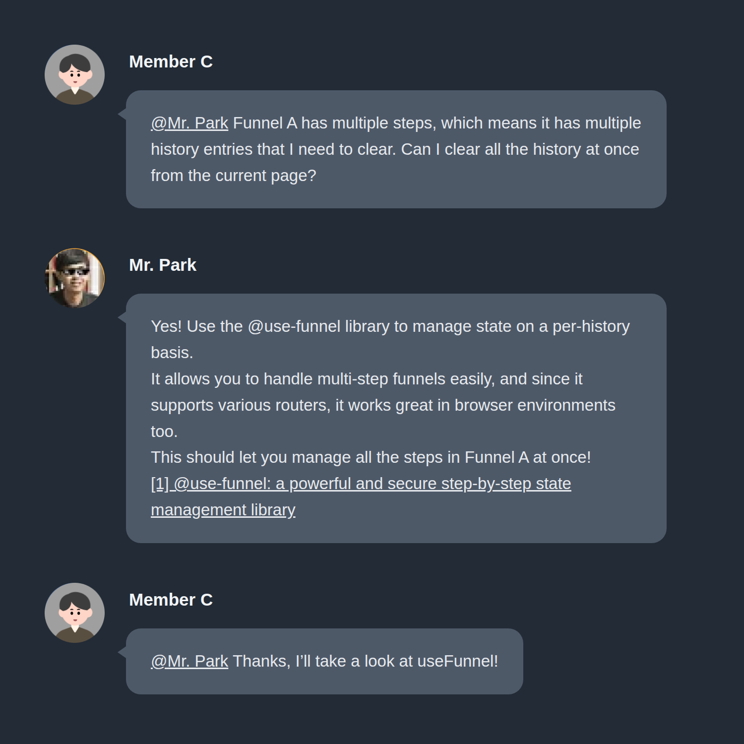This screenshot has height=744, width=744.
Task: Click Member C's avatar on first message
Action: pos(74,75)
